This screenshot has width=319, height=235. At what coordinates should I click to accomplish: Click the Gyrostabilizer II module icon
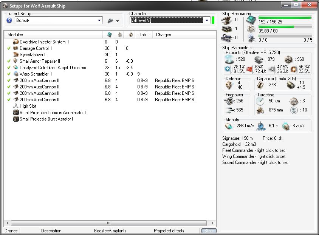pyautogui.click(x=15, y=55)
